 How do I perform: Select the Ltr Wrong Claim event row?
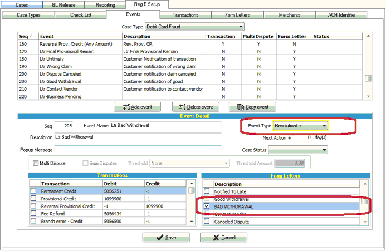[x=190, y=66]
